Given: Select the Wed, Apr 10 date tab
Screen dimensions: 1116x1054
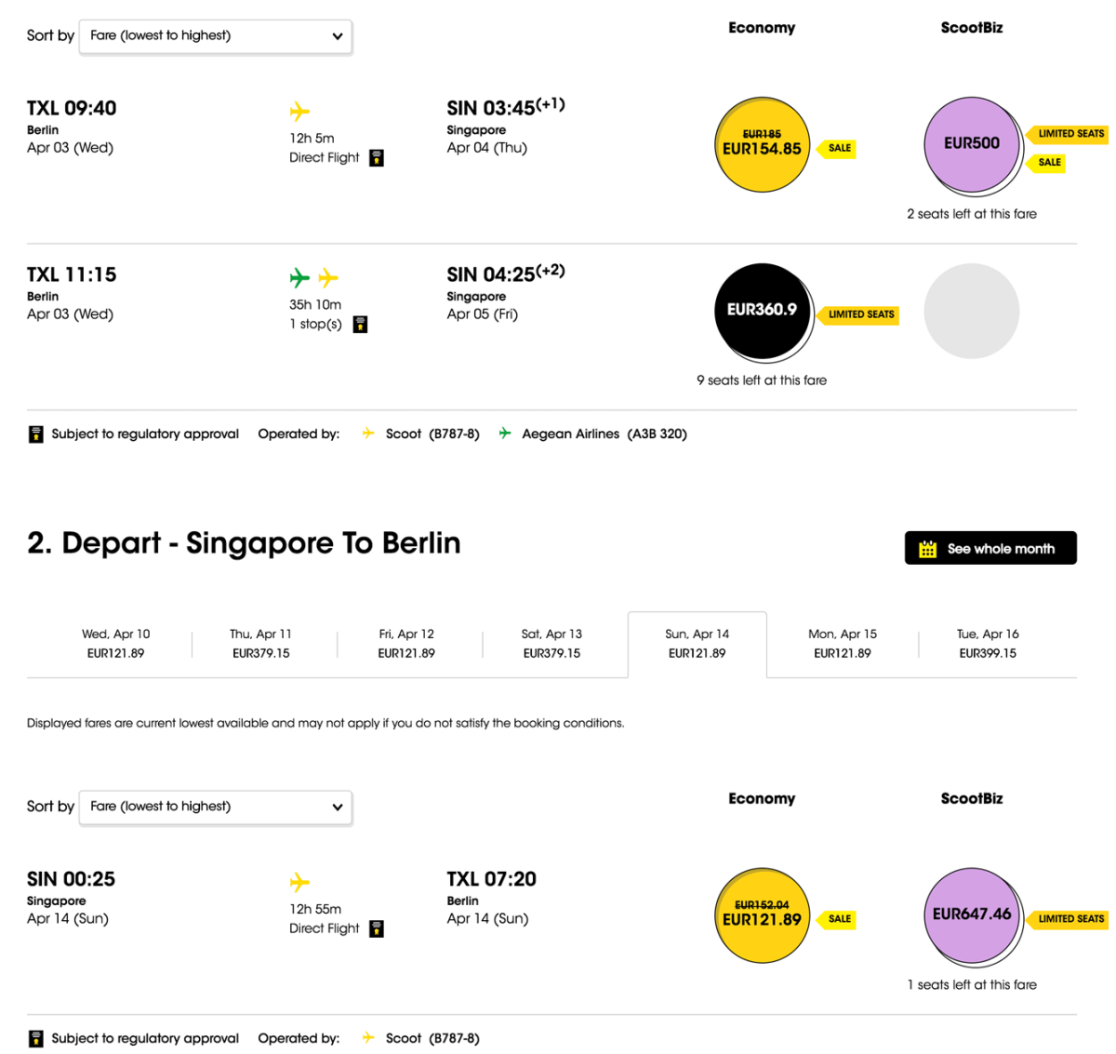Looking at the screenshot, I should coord(115,644).
